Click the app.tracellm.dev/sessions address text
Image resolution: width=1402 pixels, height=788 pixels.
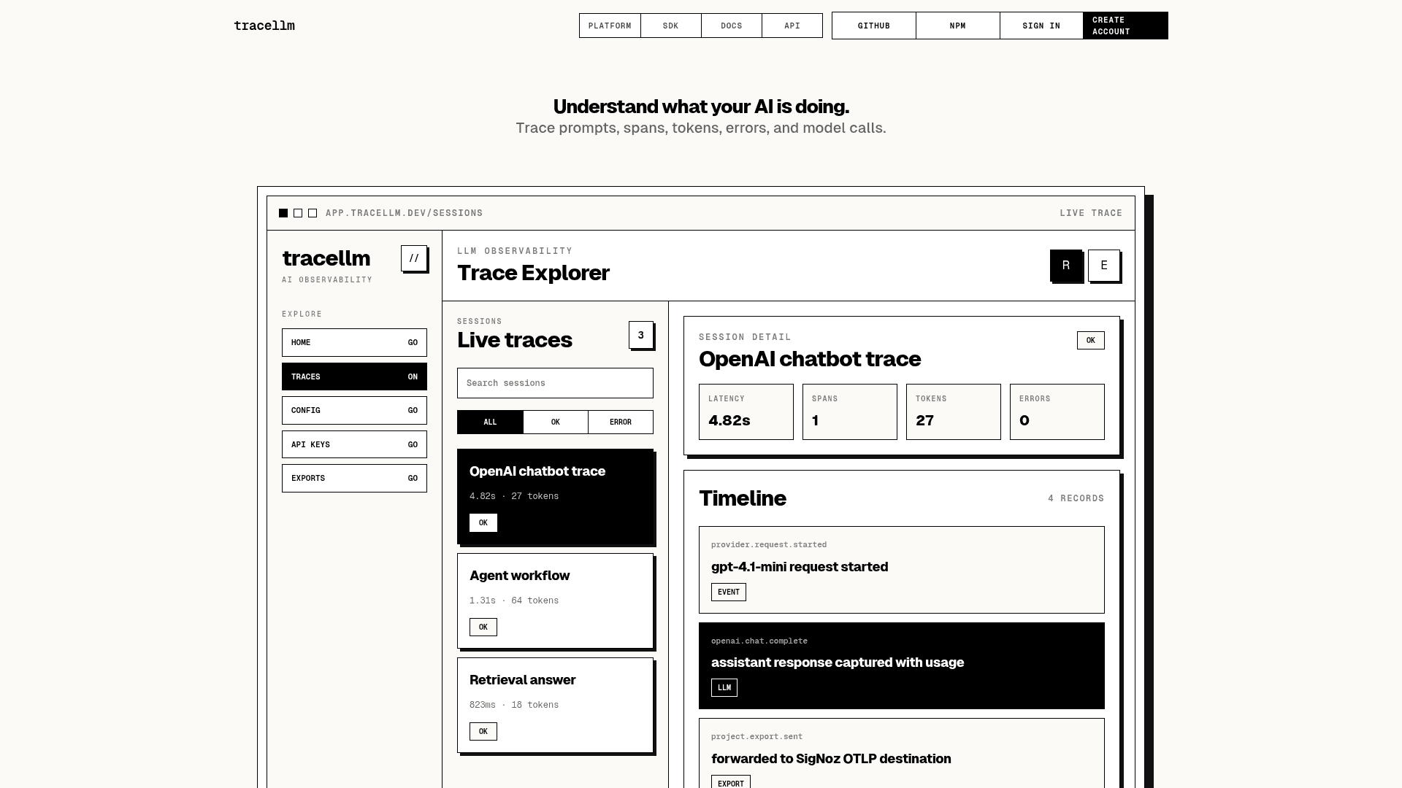tap(405, 213)
